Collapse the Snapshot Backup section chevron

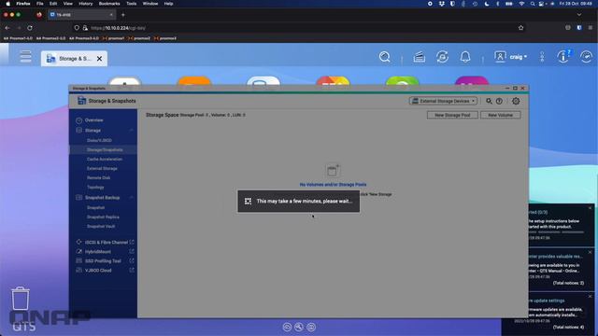(x=132, y=198)
